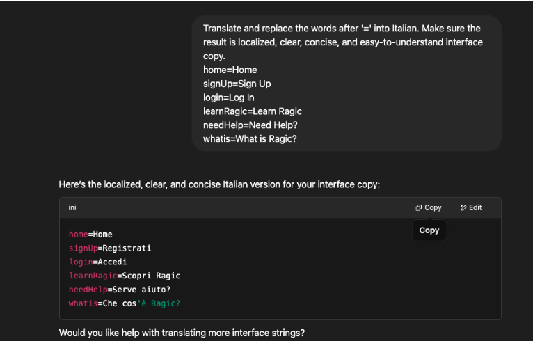Click the 'login=Accedi' code line

(x=97, y=262)
